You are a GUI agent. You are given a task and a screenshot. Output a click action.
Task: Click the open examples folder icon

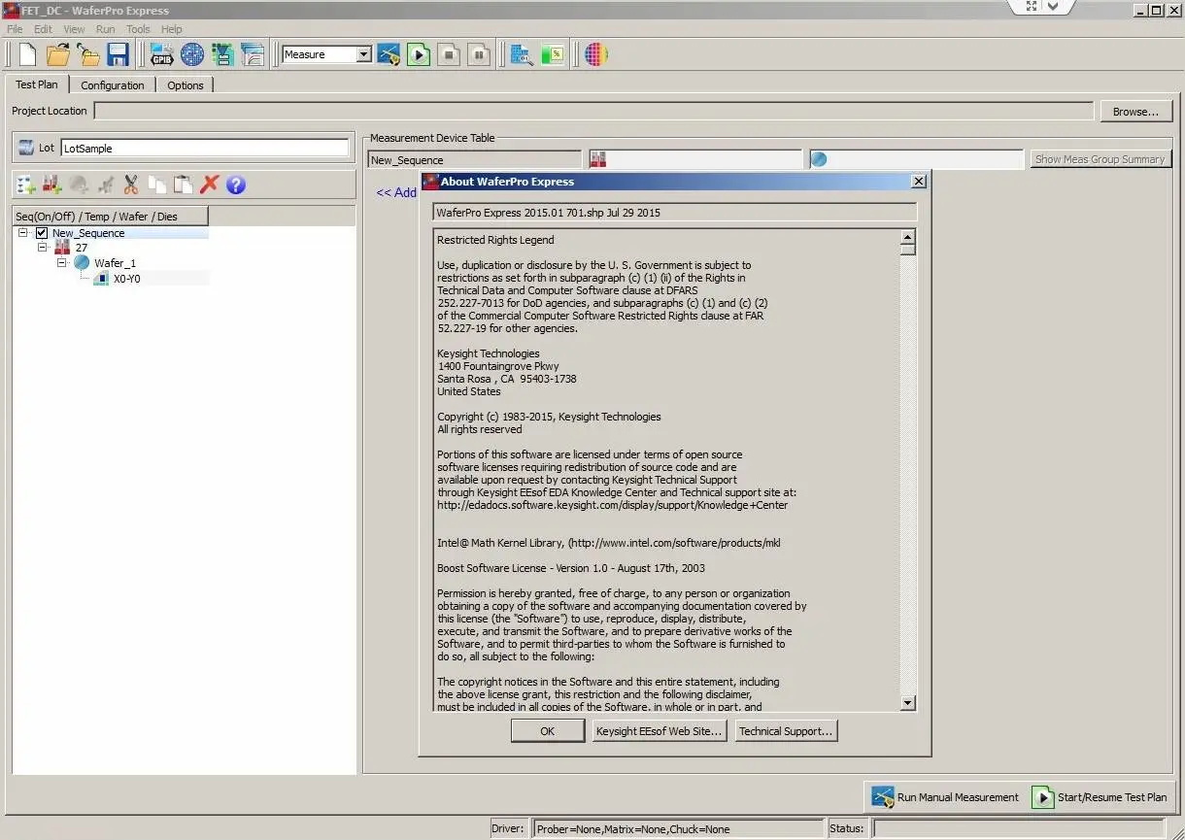click(88, 54)
